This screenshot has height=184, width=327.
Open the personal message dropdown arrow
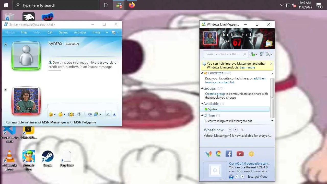click(x=232, y=40)
